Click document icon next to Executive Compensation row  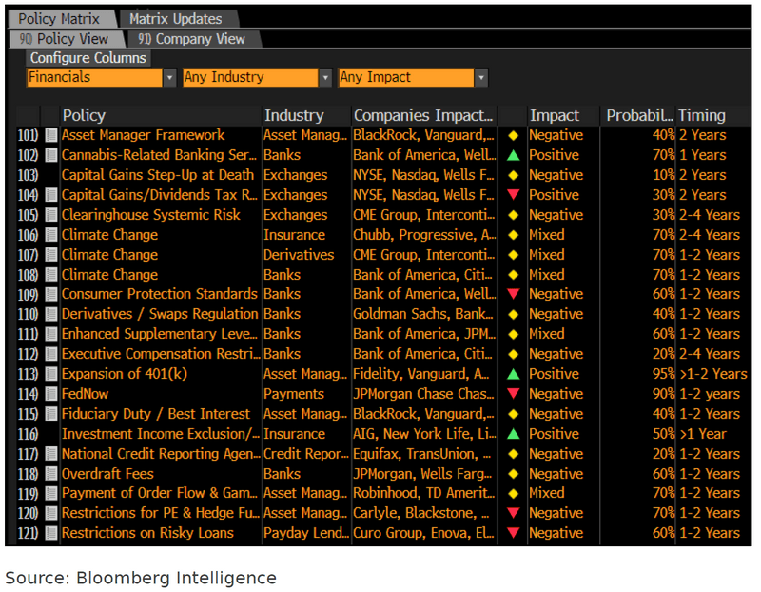tap(51, 354)
